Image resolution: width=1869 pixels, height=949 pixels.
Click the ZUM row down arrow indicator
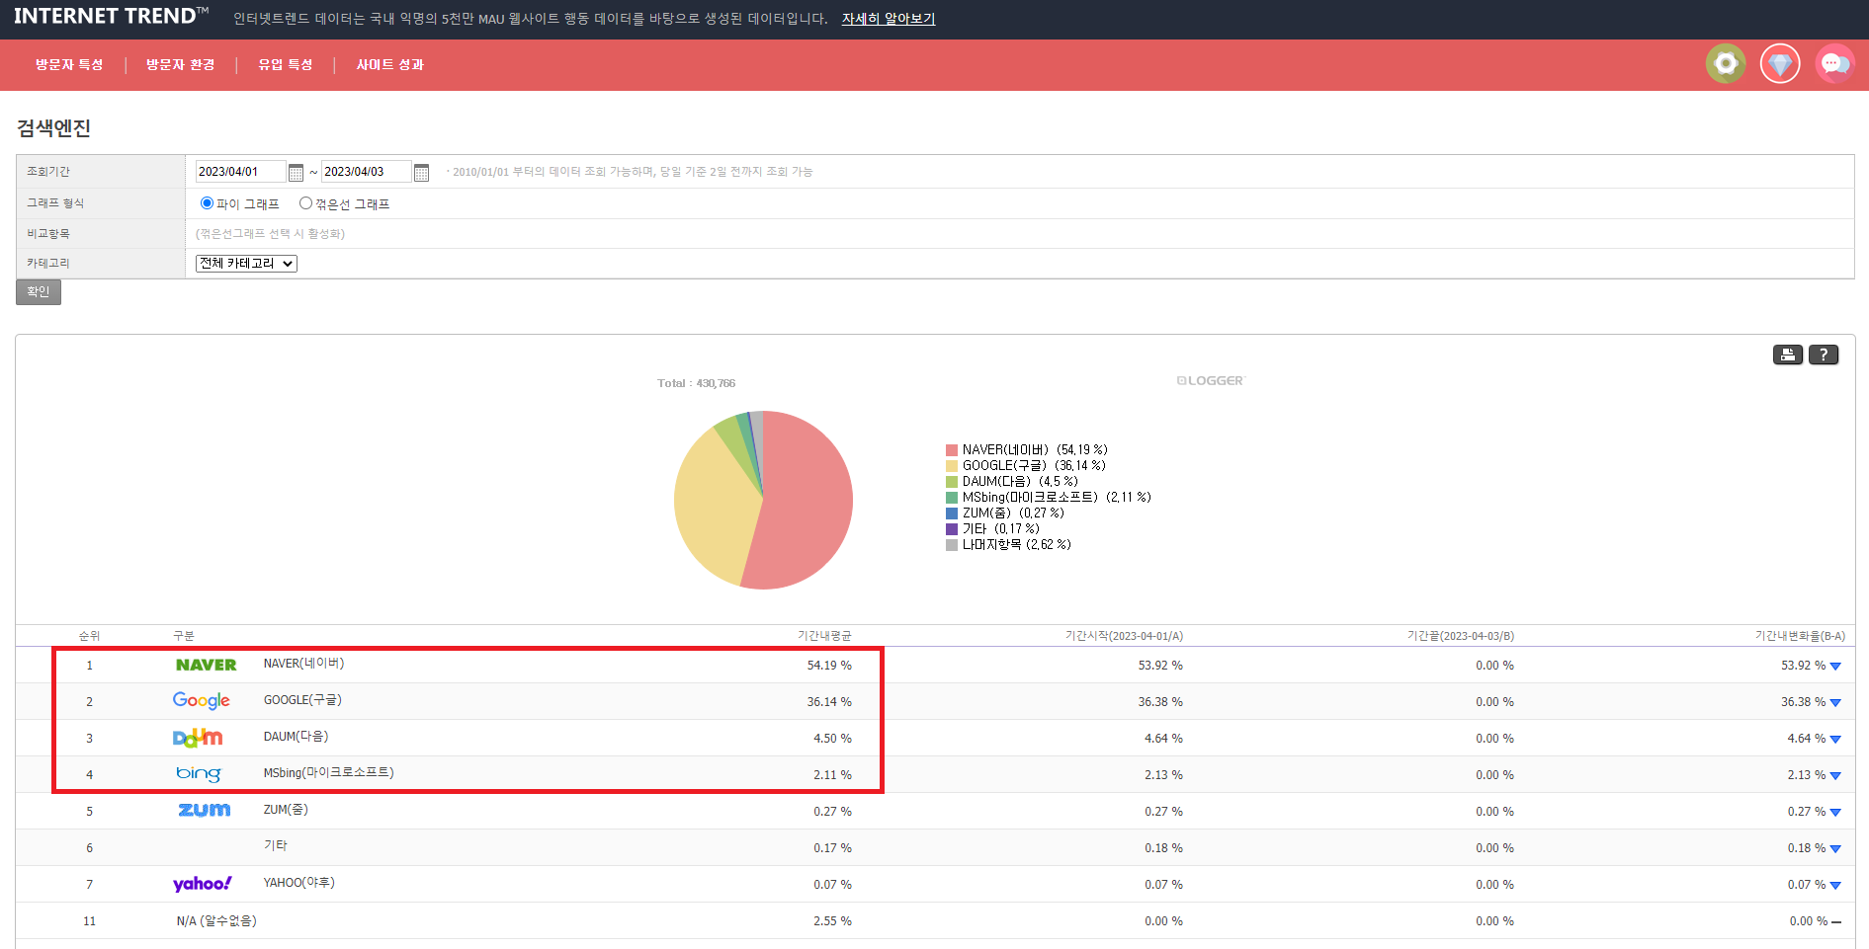pyautogui.click(x=1835, y=813)
